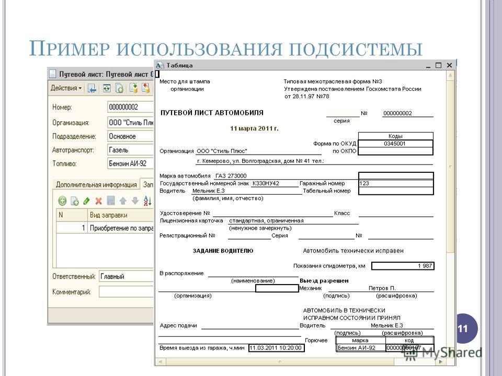This screenshot has height=376, width=502.
Task: Click the horizontal scrollbar right arrow in Таблица
Action: tap(441, 361)
